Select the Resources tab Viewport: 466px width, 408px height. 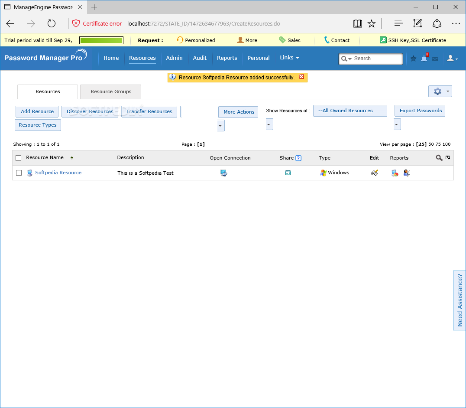[48, 91]
